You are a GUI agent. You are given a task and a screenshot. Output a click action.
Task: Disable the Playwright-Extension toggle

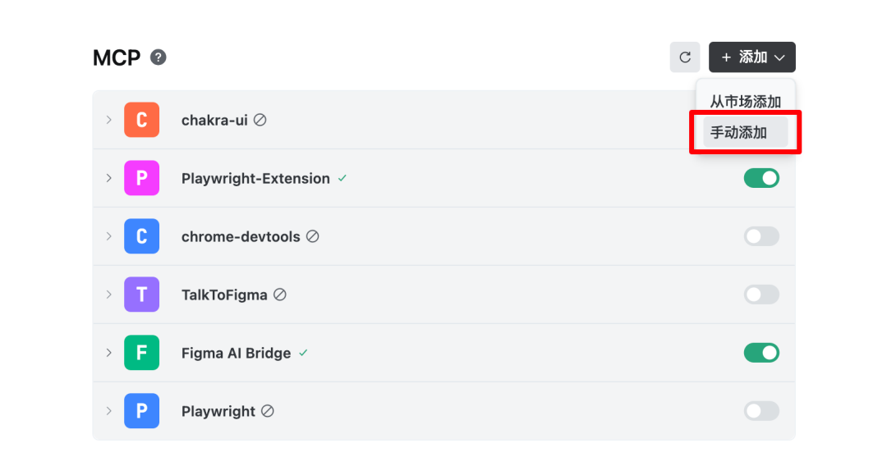click(x=761, y=178)
